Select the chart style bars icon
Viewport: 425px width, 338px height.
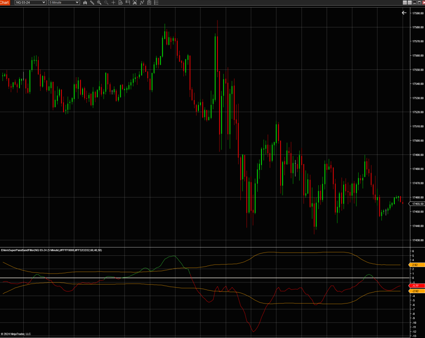pos(85,2)
